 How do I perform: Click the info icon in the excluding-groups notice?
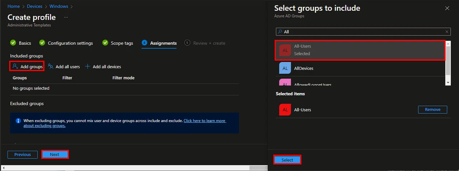[18, 121]
